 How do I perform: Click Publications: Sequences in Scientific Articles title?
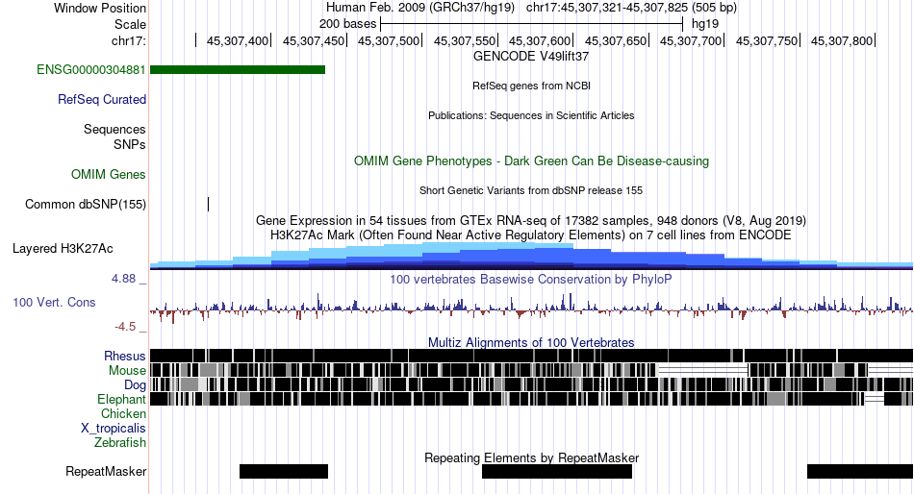click(531, 115)
